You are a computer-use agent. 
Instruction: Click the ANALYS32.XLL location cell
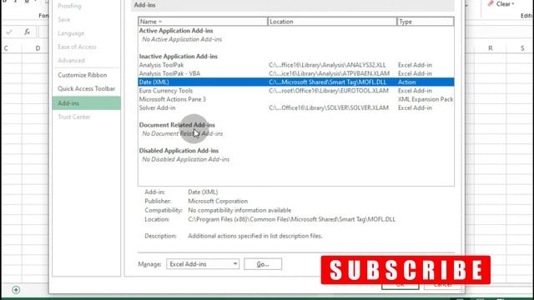(327, 65)
